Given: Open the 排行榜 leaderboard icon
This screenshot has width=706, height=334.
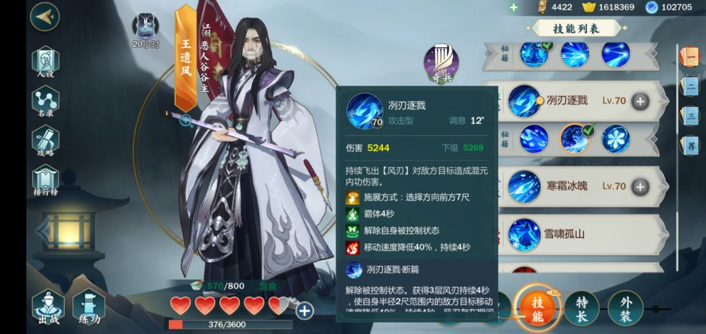Looking at the screenshot, I should pos(46,180).
